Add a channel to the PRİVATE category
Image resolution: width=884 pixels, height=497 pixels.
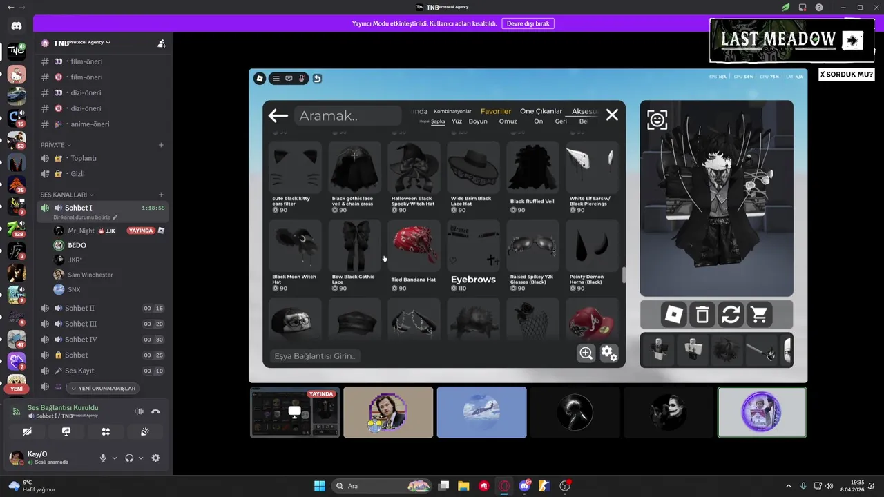pos(161,145)
